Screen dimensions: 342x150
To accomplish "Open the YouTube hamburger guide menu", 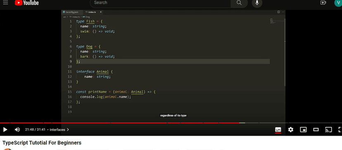I will click(5, 2).
